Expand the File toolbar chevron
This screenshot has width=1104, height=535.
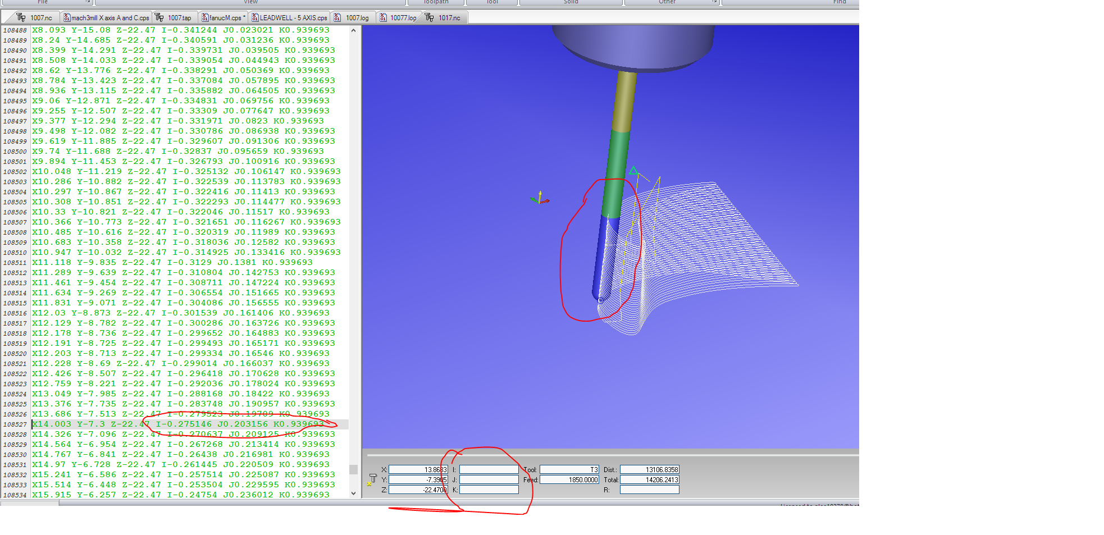[x=87, y=2]
